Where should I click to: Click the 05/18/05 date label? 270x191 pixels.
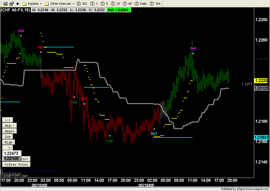(40, 185)
